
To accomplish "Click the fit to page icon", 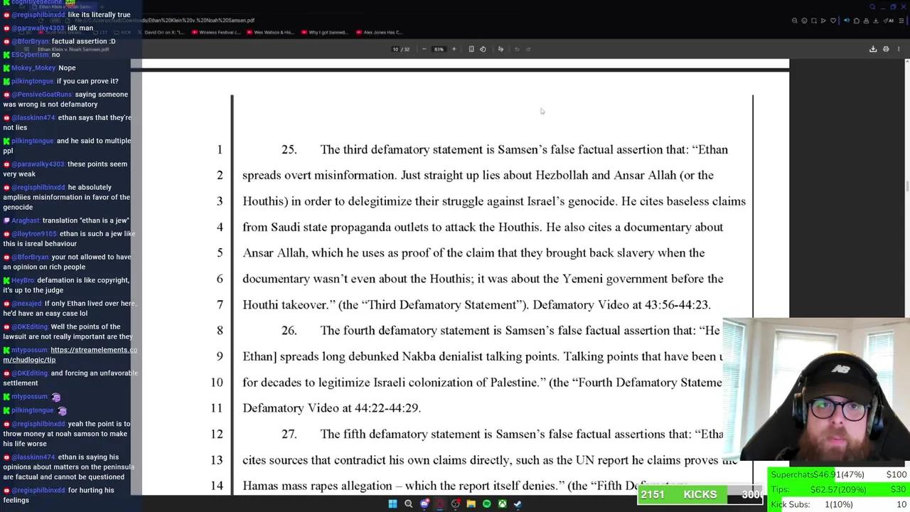I will (471, 49).
